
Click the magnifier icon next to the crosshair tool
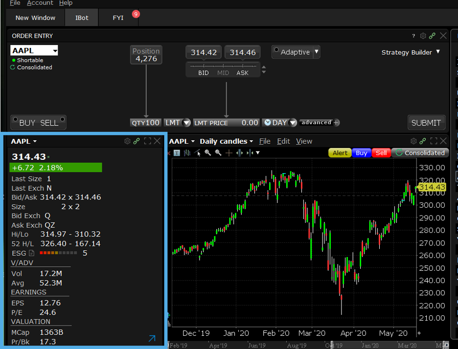218,153
